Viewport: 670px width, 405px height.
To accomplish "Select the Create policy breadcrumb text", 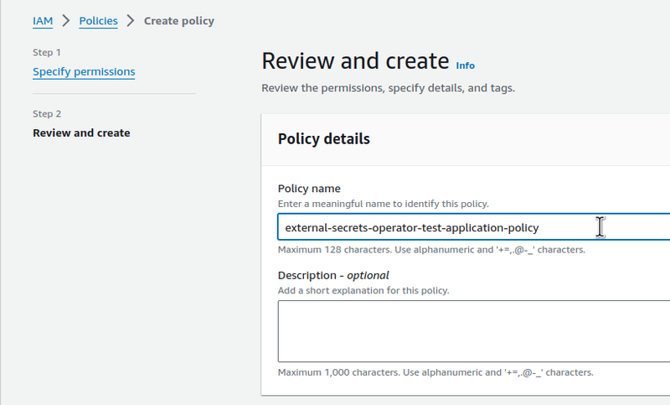I will (179, 21).
